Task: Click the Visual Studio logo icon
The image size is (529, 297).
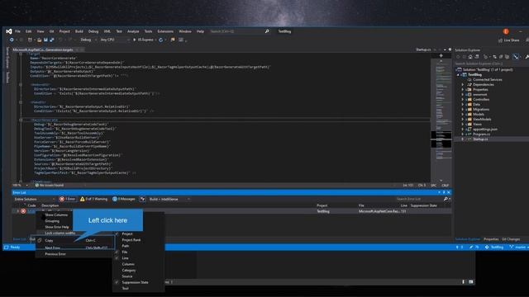Action: pyautogui.click(x=9, y=31)
